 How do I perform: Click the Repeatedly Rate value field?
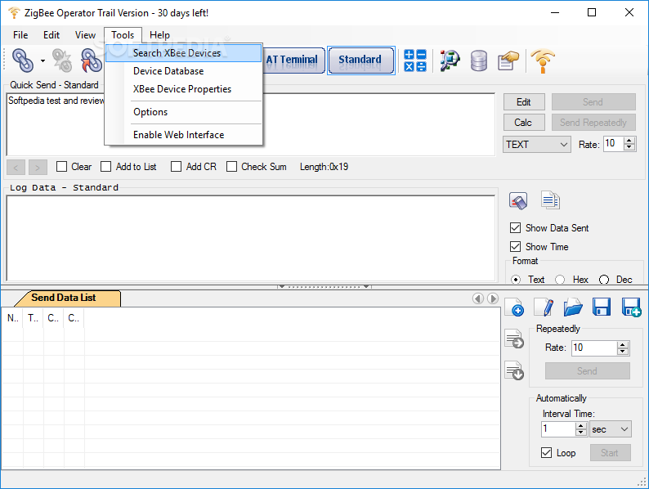click(x=594, y=348)
